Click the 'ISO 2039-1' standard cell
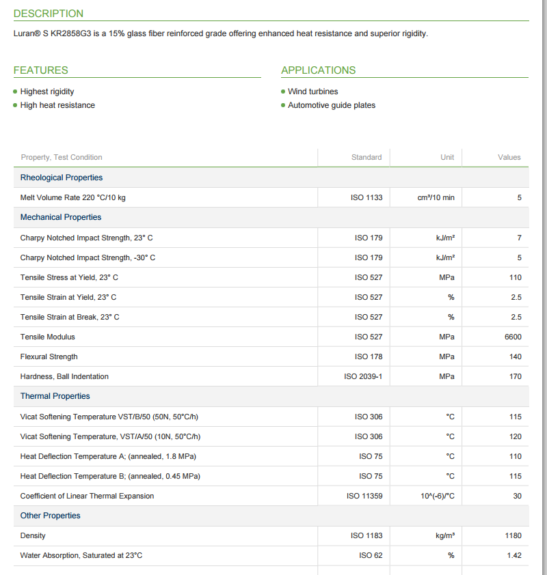The width and height of the screenshot is (547, 575). 363,376
